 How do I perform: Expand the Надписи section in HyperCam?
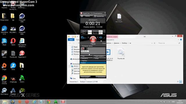93,61
